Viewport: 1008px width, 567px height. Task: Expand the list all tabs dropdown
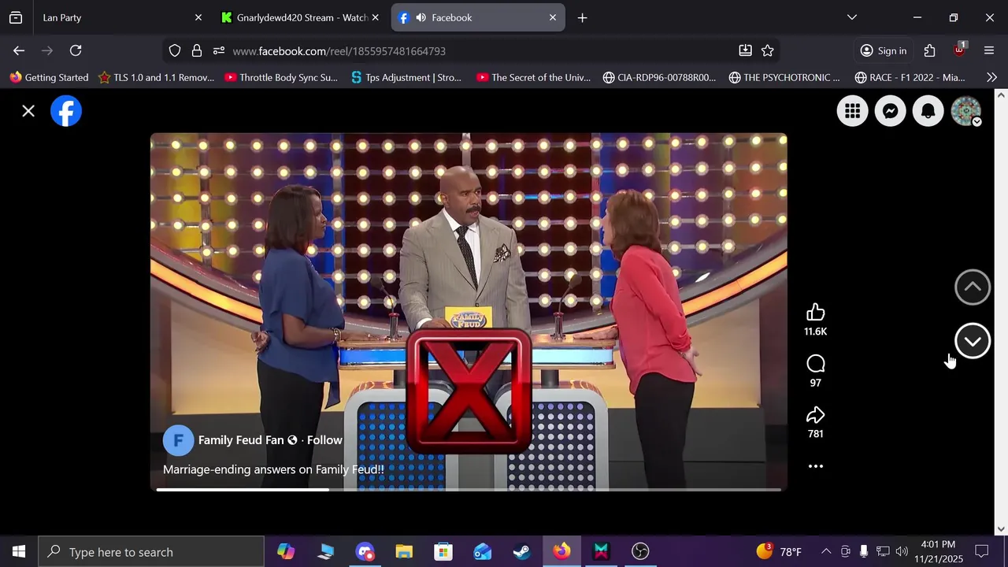click(x=852, y=17)
